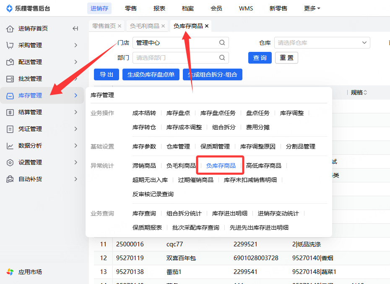
Task: Open 应用市场 via its colorful icon
Action: coord(10,272)
